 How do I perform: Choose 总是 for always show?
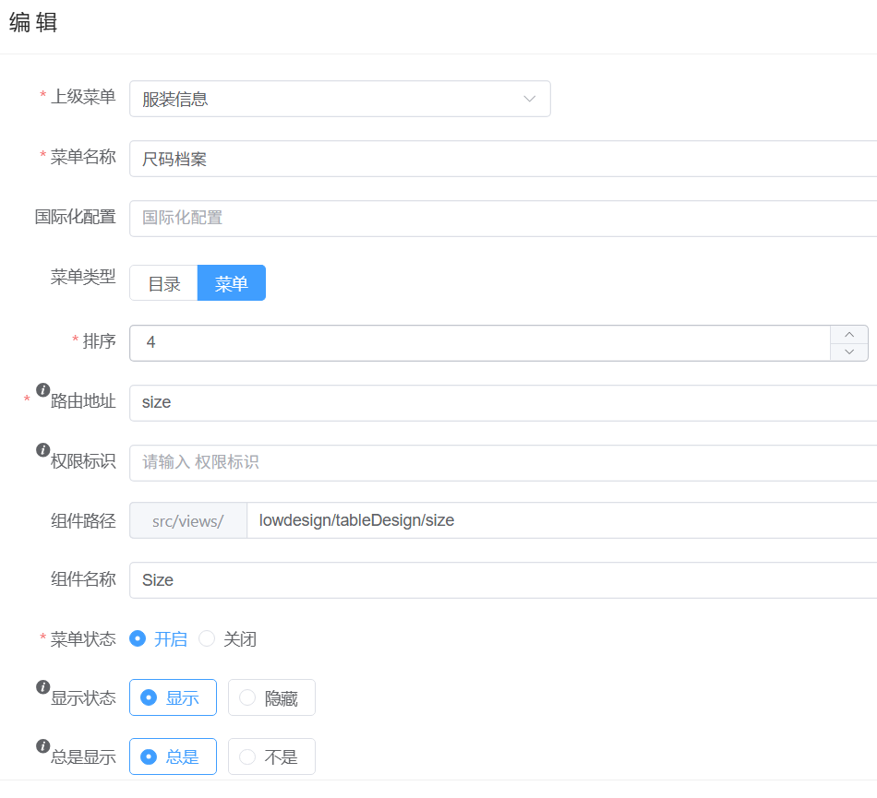point(173,756)
